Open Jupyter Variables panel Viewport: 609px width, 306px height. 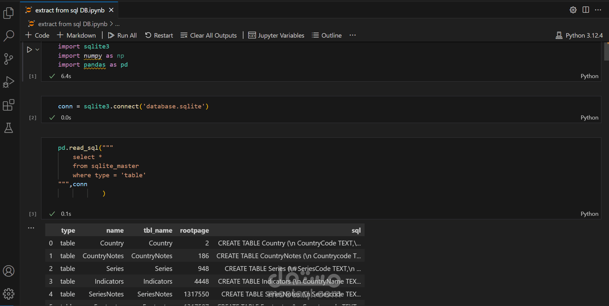(x=276, y=35)
